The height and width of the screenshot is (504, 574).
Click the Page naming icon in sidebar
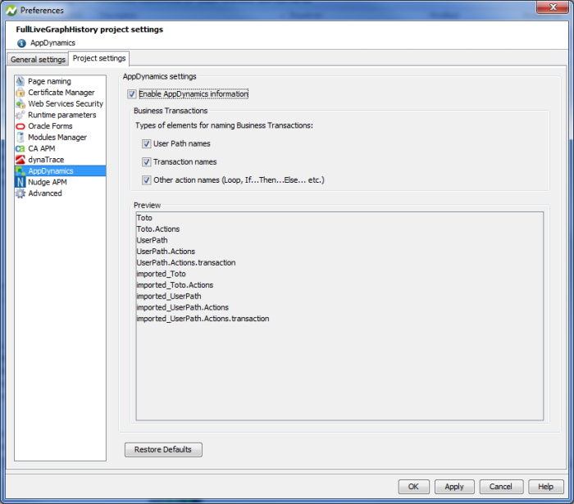(x=20, y=81)
